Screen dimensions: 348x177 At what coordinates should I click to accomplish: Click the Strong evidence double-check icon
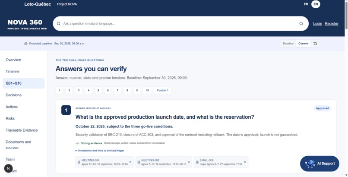click(x=77, y=143)
